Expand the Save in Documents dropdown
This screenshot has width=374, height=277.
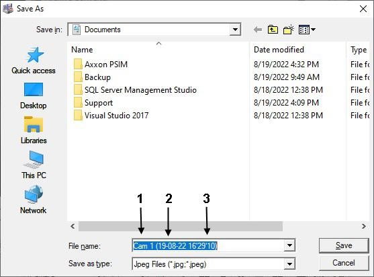point(235,30)
